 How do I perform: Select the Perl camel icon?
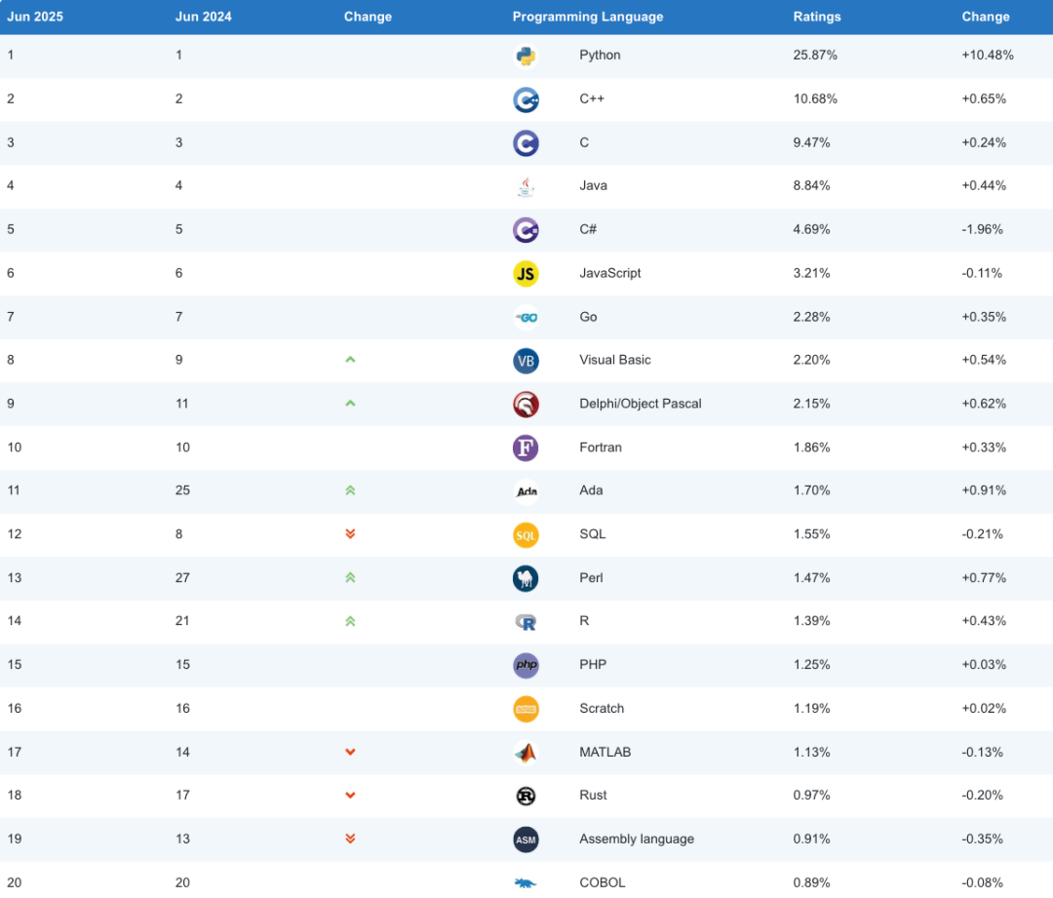(526, 578)
